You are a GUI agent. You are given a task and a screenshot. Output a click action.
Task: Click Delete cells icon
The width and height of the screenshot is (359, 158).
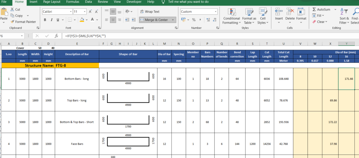coord(290,12)
